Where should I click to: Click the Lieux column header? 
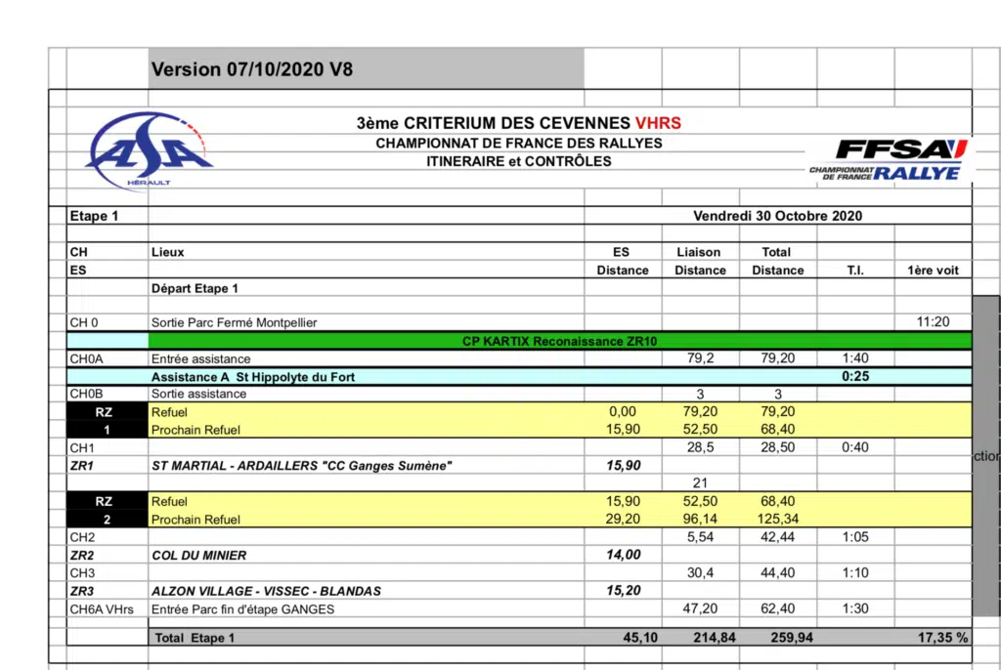(168, 252)
